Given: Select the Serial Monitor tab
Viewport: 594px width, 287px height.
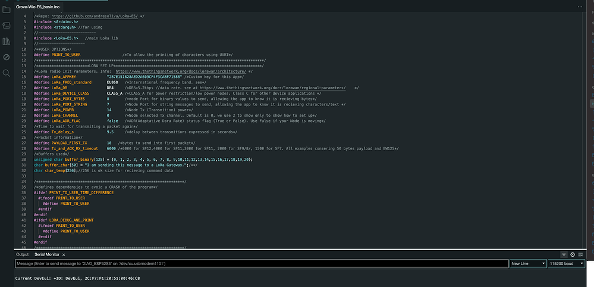Looking at the screenshot, I should (x=47, y=254).
